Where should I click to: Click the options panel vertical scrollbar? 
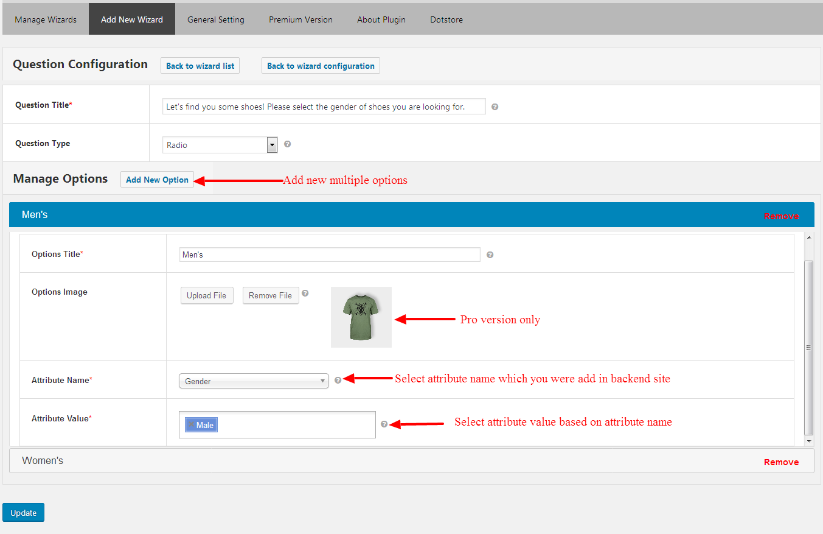point(808,347)
